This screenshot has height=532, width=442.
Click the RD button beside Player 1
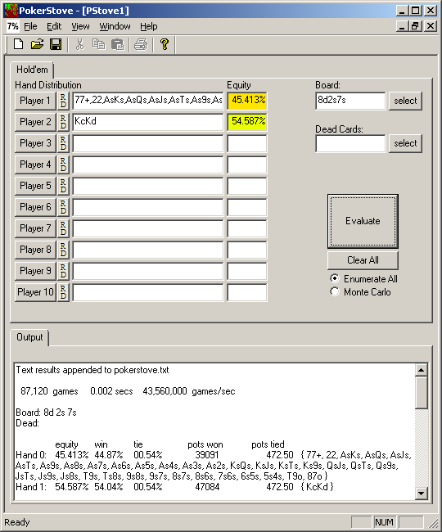click(63, 101)
